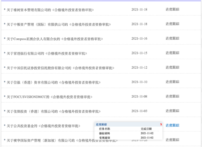
Task: Open 关于中粮资产管理（国际）有限供公司 entry
Action: click(59, 25)
